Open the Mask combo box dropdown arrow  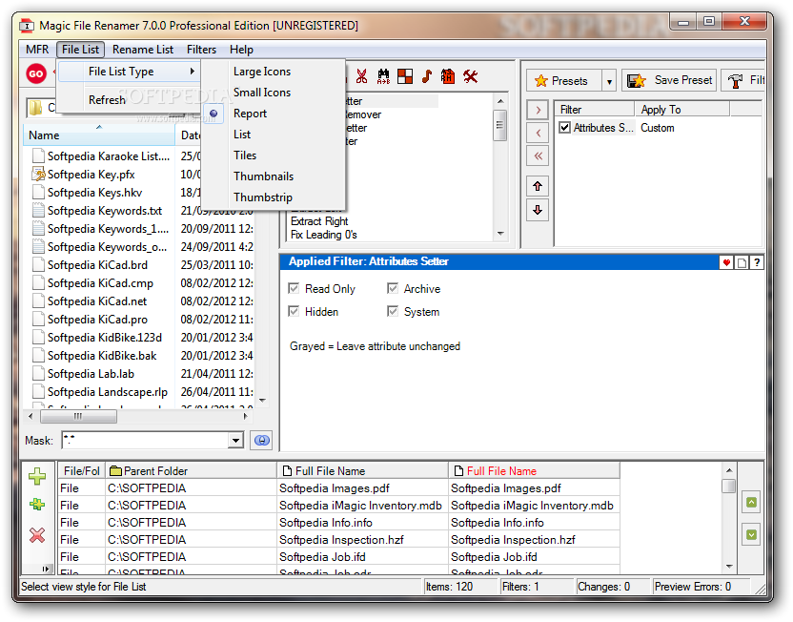[235, 441]
